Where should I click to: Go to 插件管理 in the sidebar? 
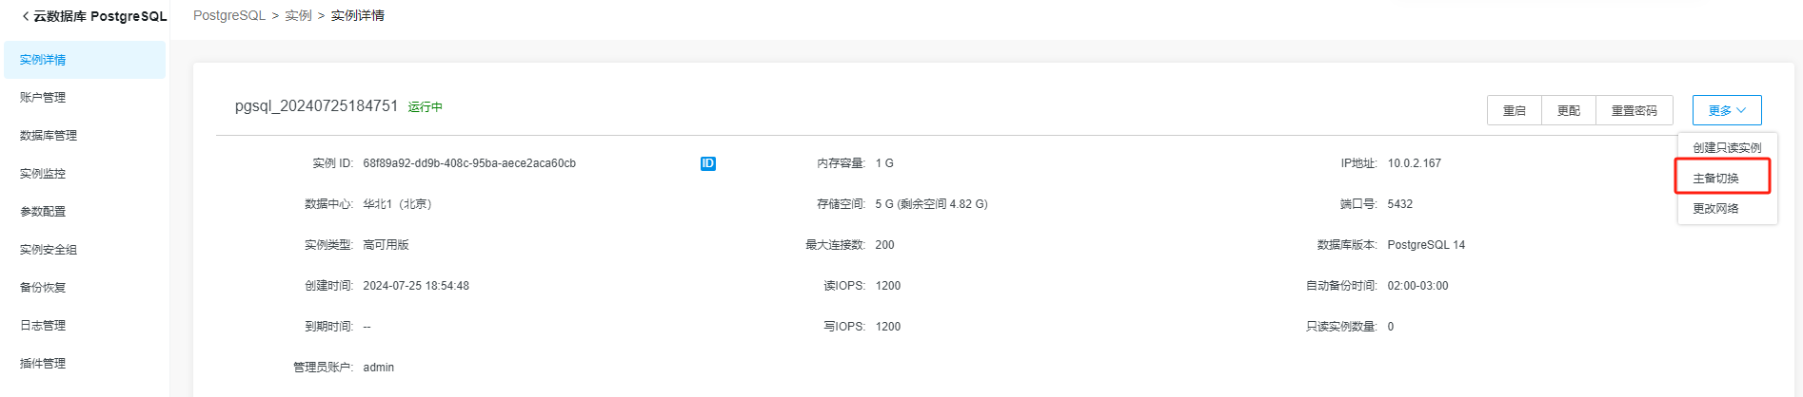pos(43,364)
